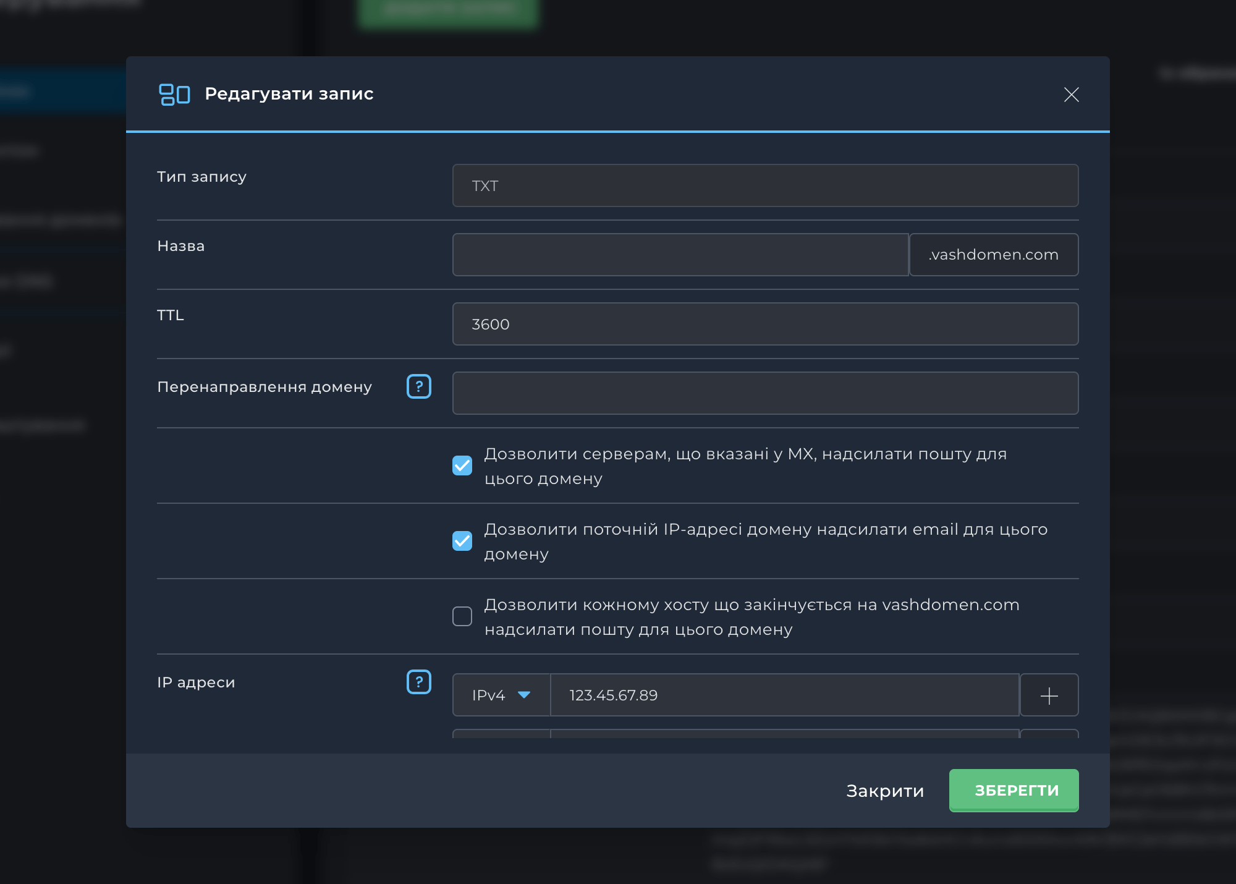Click the Закрити button
Viewport: 1236px width, 884px height.
tap(885, 791)
